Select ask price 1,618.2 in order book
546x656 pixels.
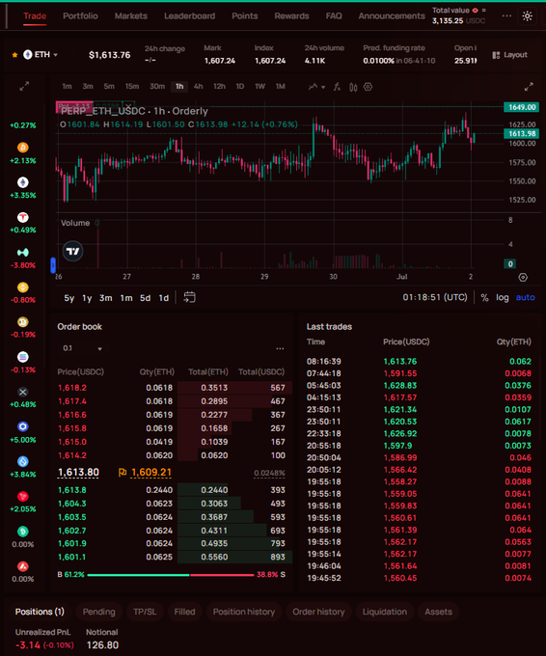[x=72, y=388]
